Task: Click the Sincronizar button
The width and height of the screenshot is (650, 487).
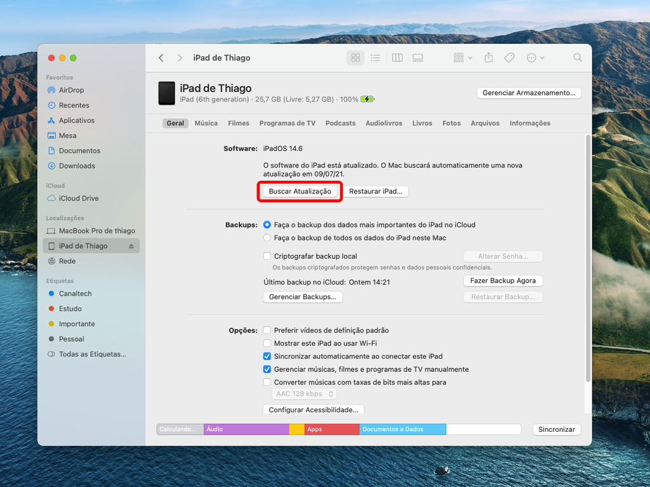Action: 556,429
